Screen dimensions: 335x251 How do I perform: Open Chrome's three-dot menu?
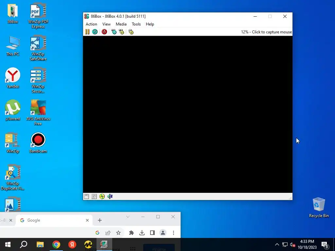[x=173, y=233]
